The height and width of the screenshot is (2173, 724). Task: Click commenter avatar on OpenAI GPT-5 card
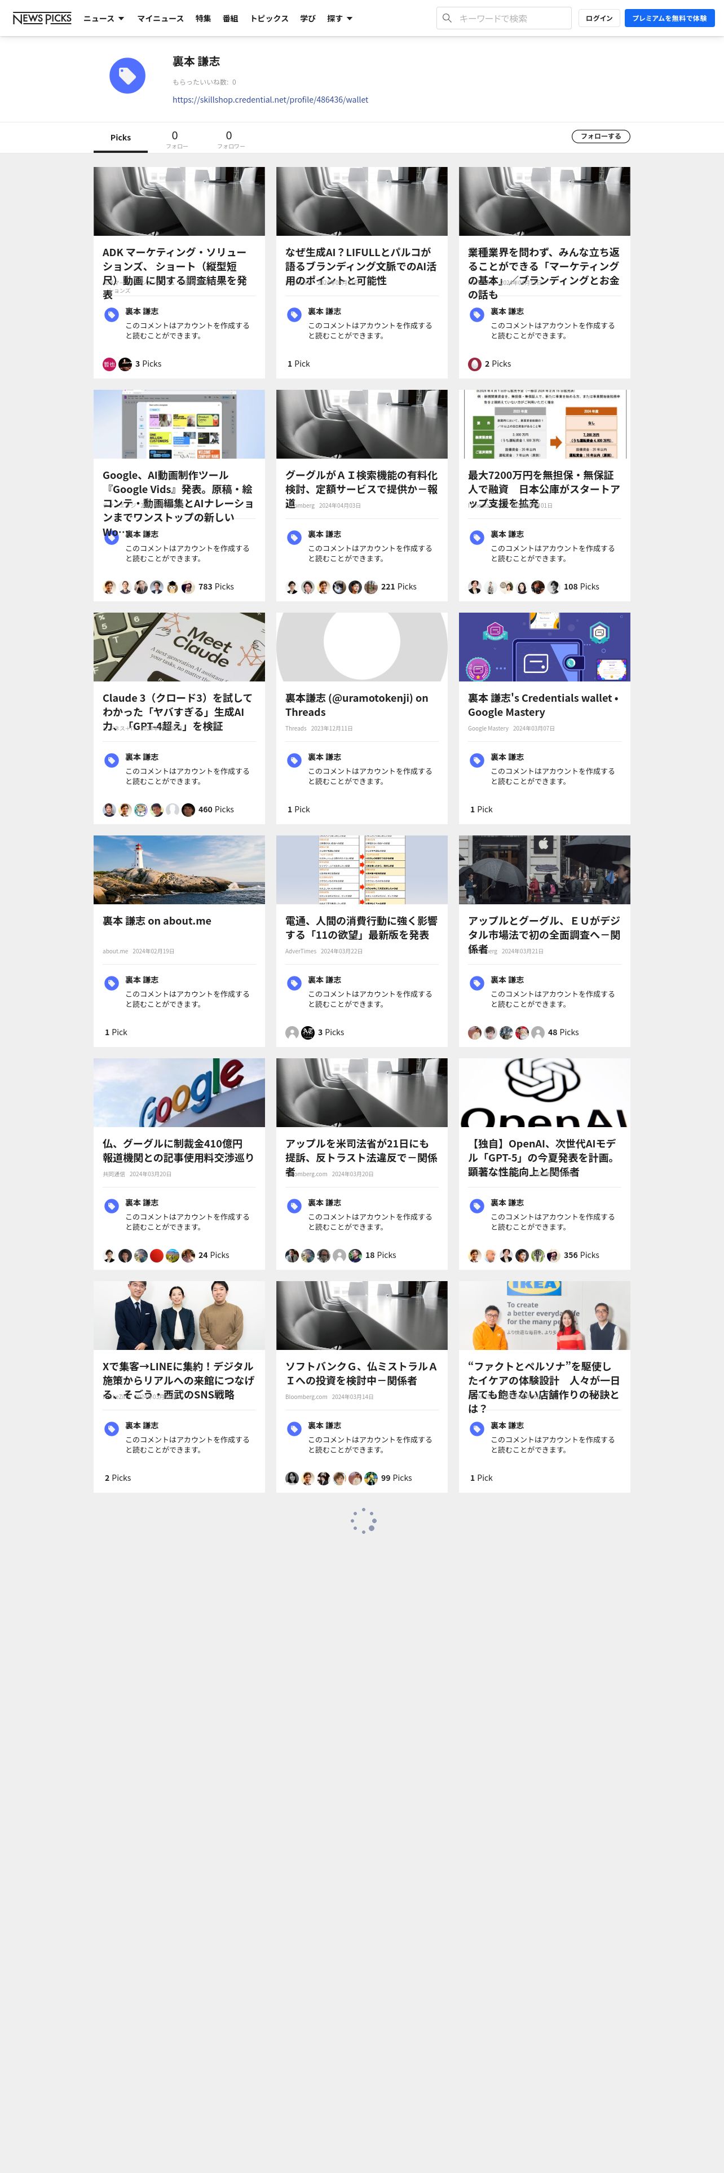(476, 1206)
